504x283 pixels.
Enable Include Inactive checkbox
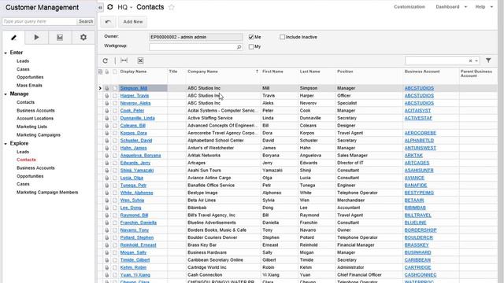pos(282,37)
